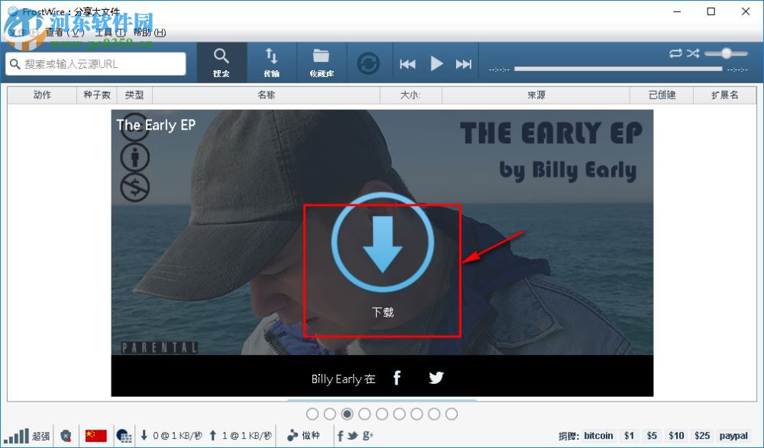Donate $25 via status bar link

pos(702,436)
